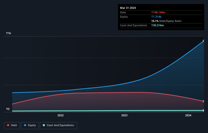The height and width of the screenshot is (133, 208).
Task: Click the ₹198.149m debt value
Action: (x=158, y=12)
